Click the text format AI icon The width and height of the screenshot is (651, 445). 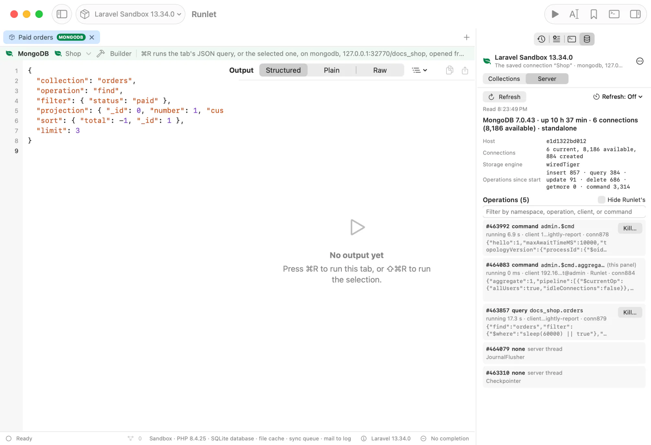point(574,14)
